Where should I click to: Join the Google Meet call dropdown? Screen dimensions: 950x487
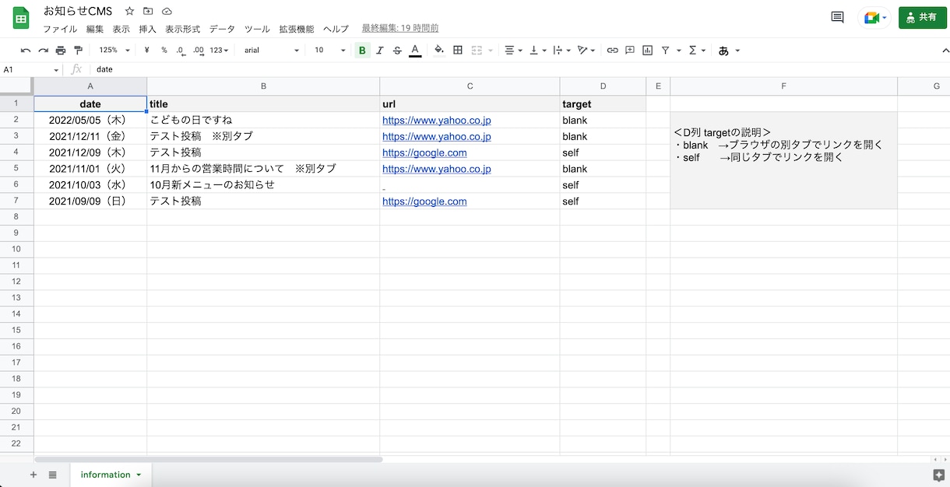pyautogui.click(x=876, y=17)
